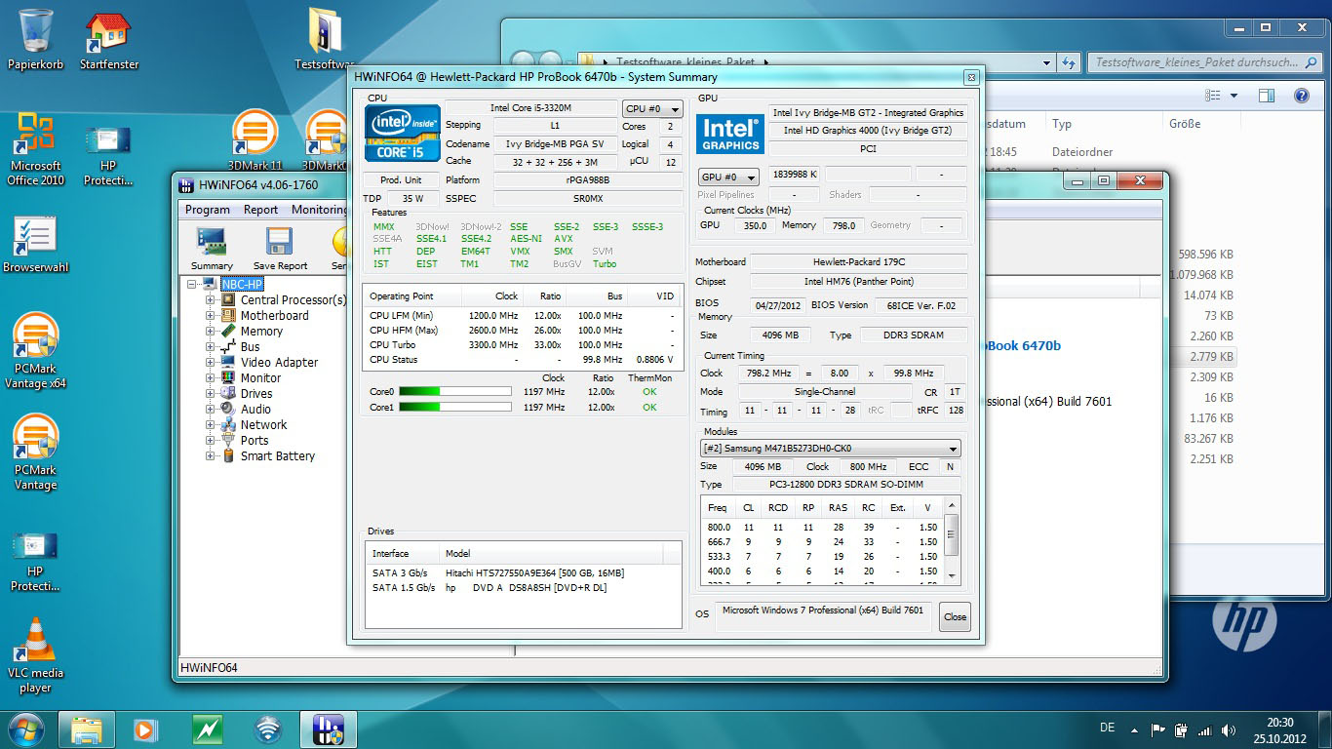Screen dimensions: 1332x749
Task: Open the CPU #0 selector dropdown
Action: click(x=652, y=109)
